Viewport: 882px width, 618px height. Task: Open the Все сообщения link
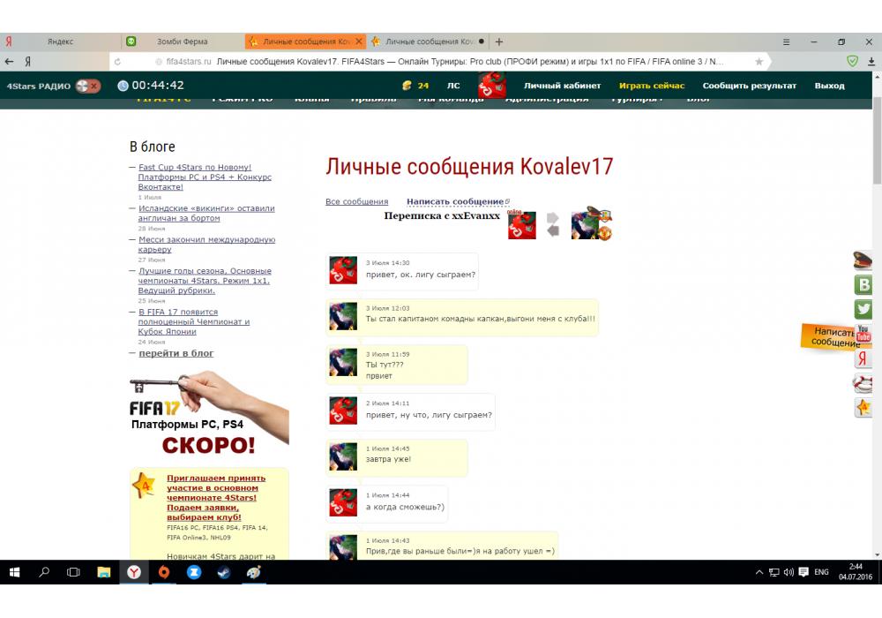[356, 201]
